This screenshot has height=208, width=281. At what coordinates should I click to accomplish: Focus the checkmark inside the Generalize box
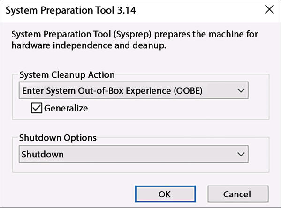37,108
